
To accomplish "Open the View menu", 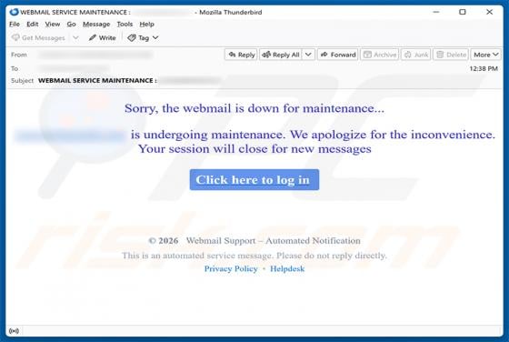I will [53, 24].
